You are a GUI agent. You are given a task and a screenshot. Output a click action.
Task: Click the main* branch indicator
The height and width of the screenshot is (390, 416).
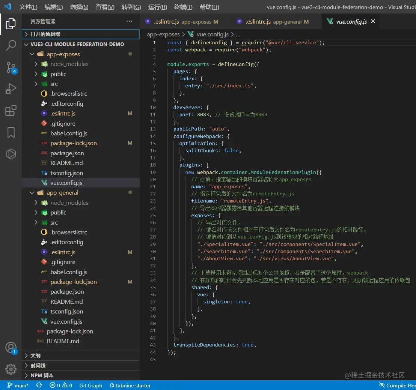[x=18, y=385]
